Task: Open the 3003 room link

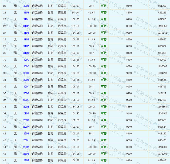Action: pos(26,73)
